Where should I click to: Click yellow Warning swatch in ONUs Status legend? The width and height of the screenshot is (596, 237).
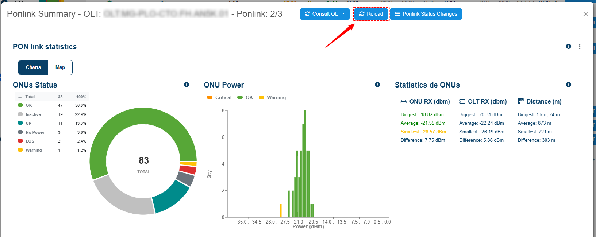(x=20, y=150)
